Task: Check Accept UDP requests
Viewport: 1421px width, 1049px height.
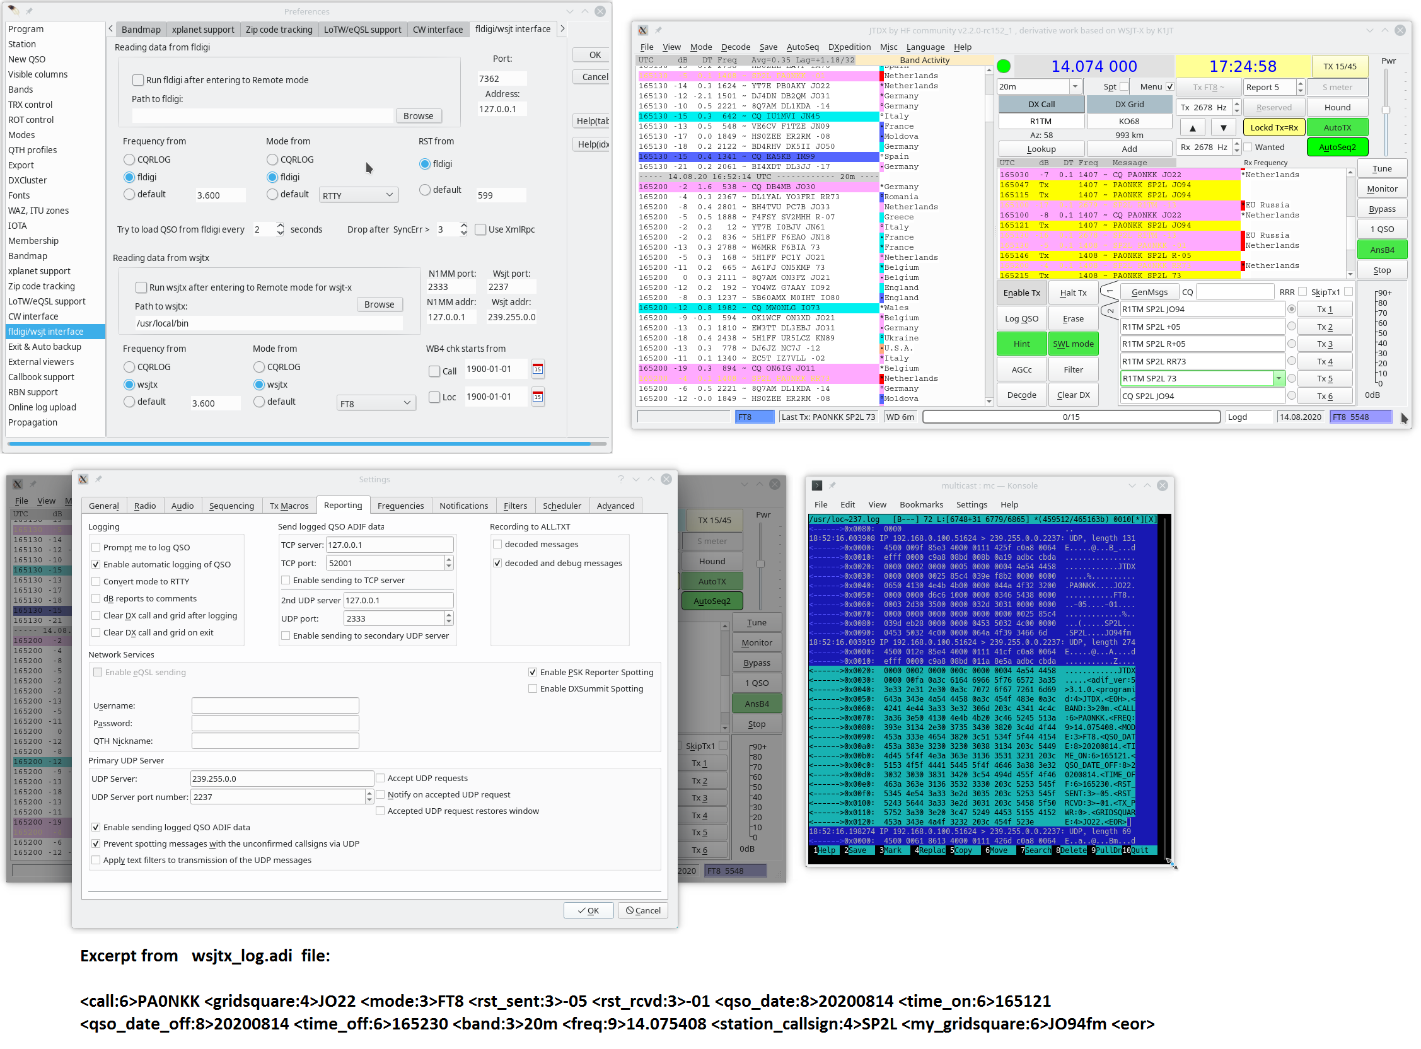Action: pos(380,779)
